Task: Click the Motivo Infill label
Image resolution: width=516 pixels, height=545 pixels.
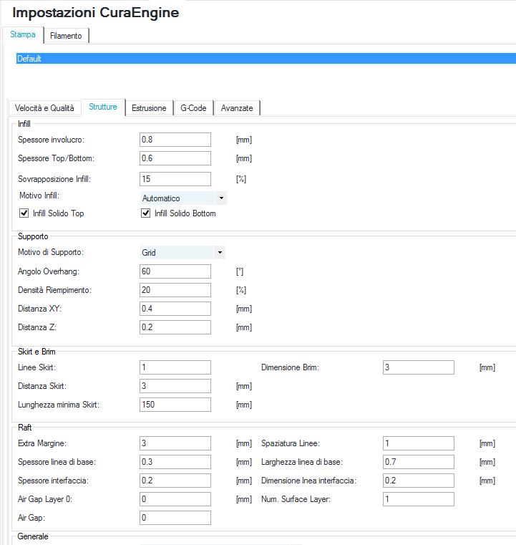Action: pos(39,196)
